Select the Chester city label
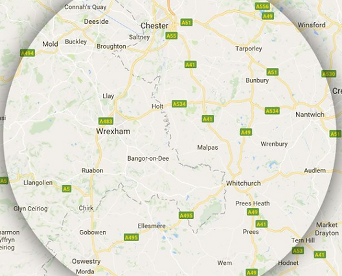This screenshot has width=342, height=276. click(x=154, y=26)
